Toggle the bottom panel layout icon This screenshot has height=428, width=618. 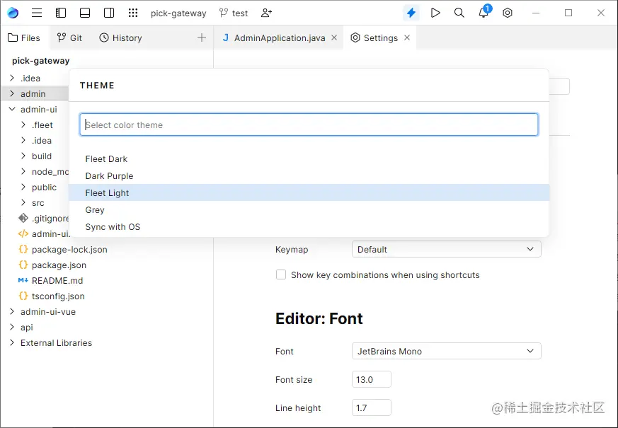click(x=85, y=13)
